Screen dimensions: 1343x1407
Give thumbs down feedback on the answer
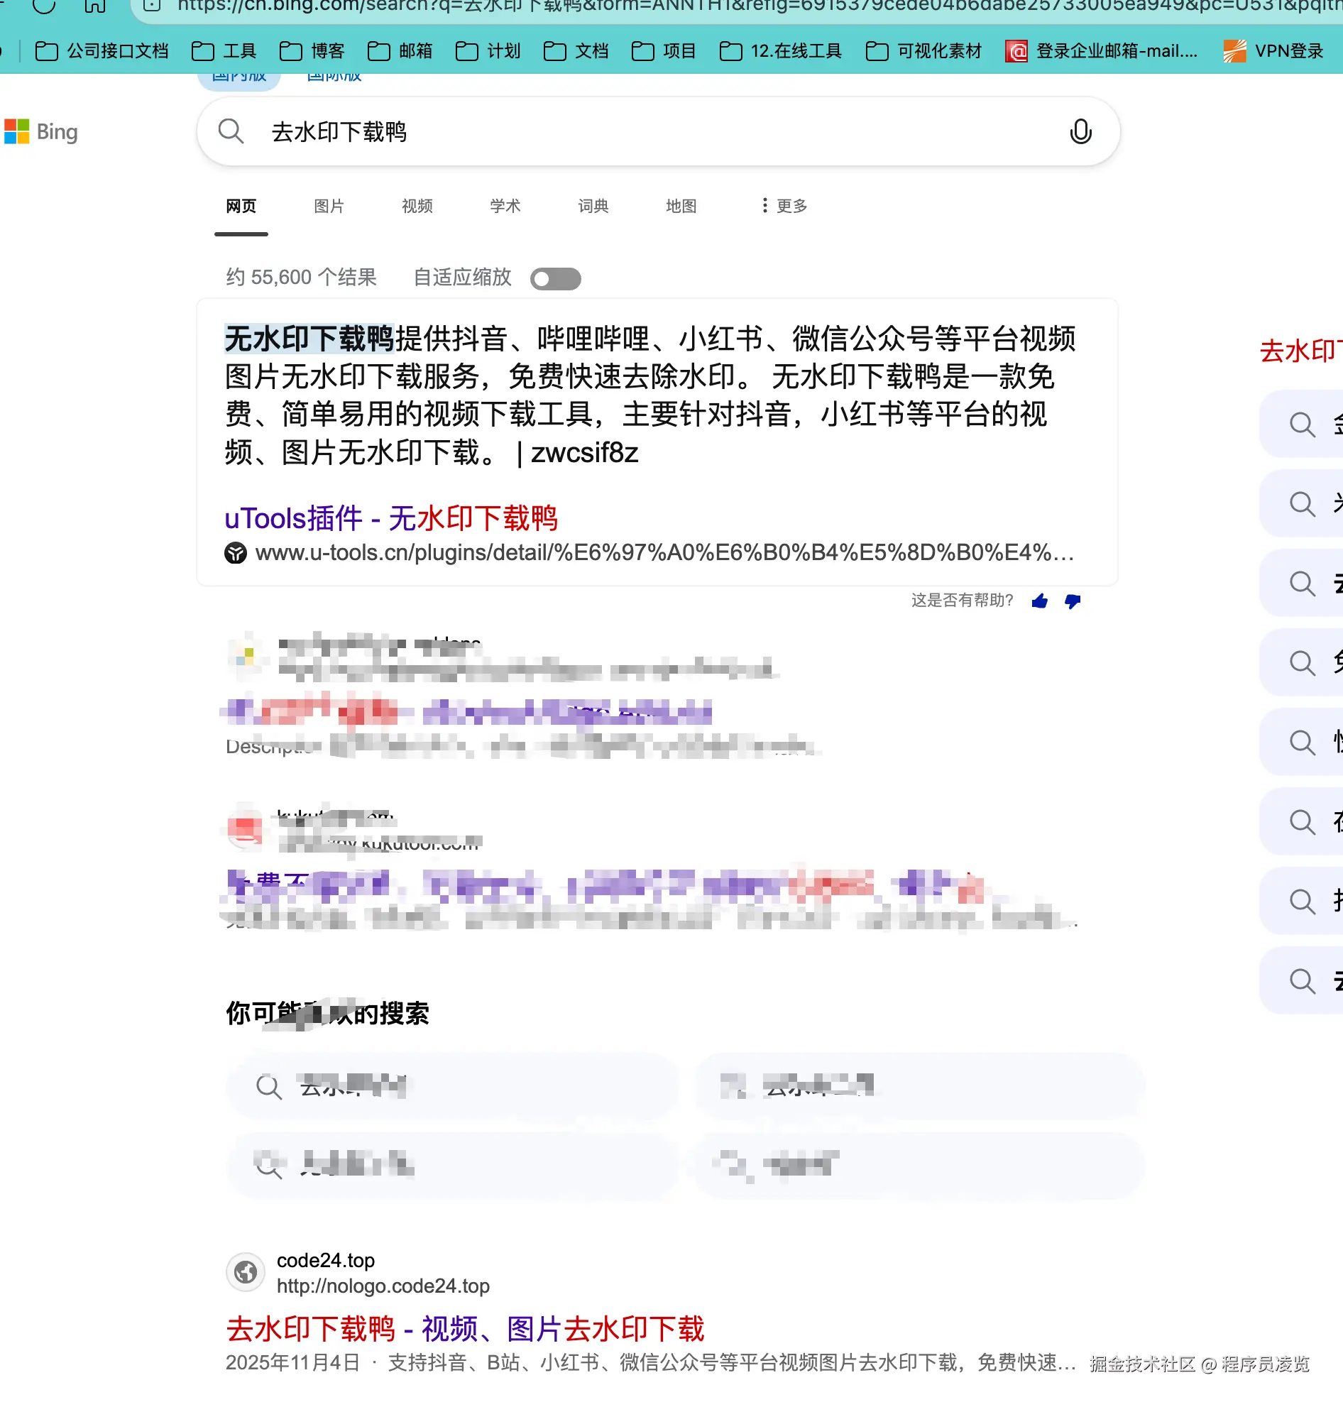pyautogui.click(x=1072, y=602)
